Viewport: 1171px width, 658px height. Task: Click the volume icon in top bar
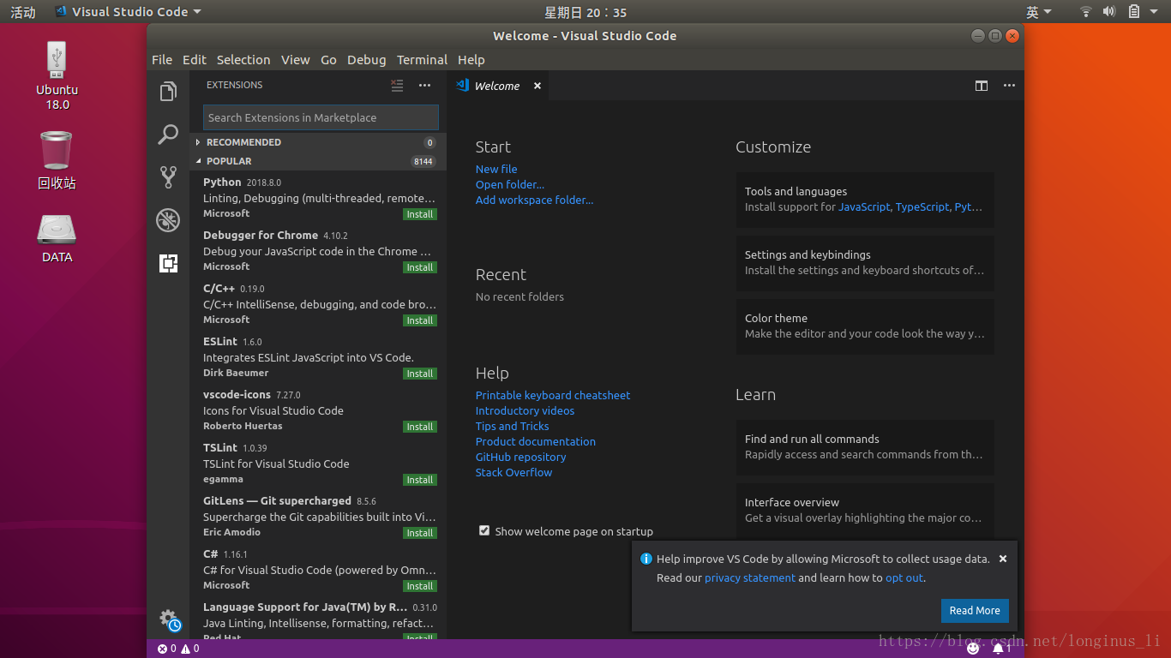(1109, 12)
